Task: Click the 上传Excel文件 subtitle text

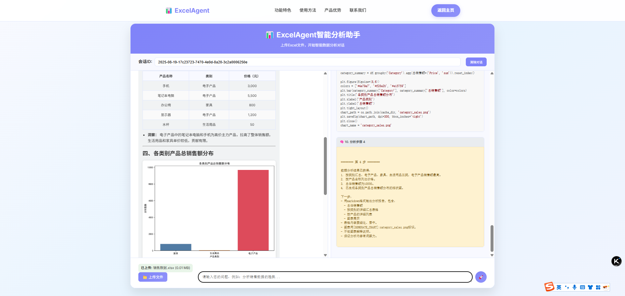Action: click(312, 45)
